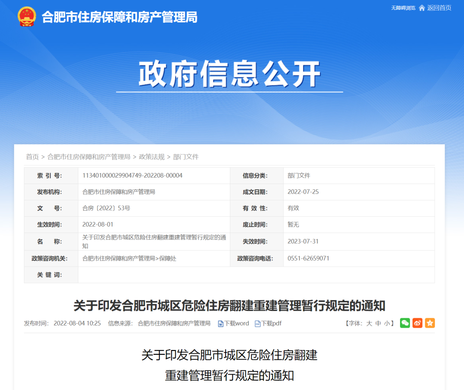Click body line 重建管理暂行规定的通知
Screen dimensions: 464x390
pyautogui.click(x=229, y=375)
